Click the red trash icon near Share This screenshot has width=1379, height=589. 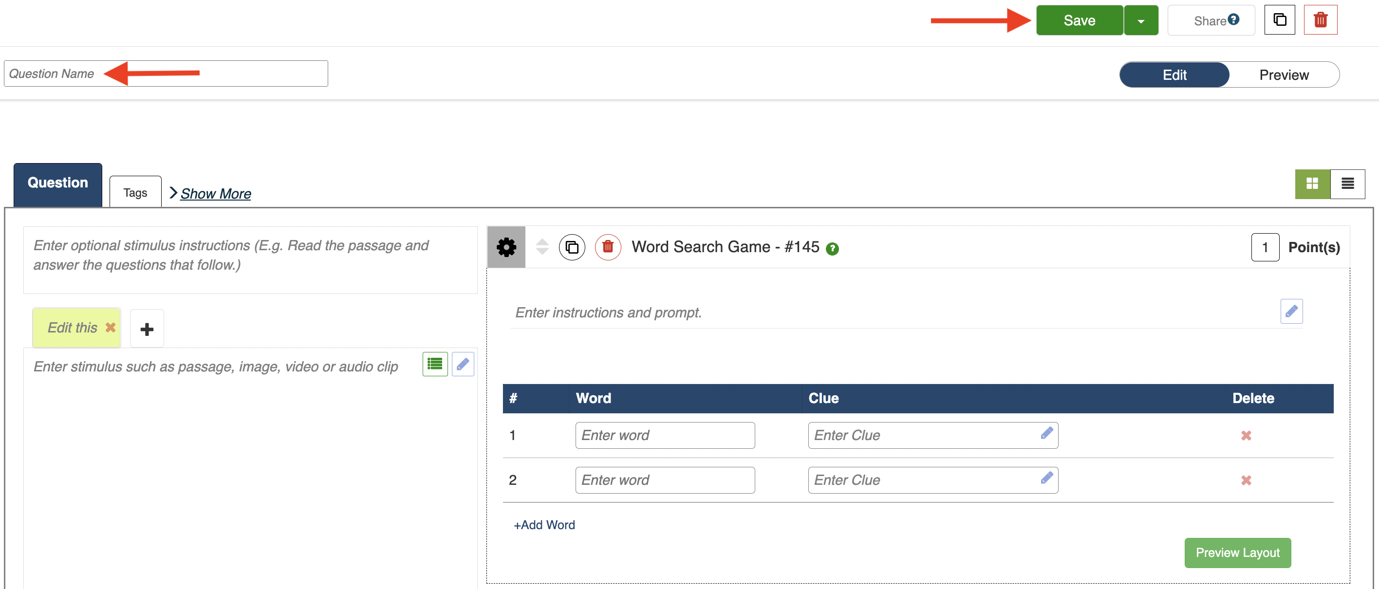[1320, 20]
